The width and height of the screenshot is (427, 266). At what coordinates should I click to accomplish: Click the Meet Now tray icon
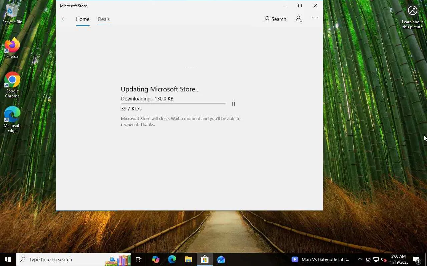[x=368, y=259]
